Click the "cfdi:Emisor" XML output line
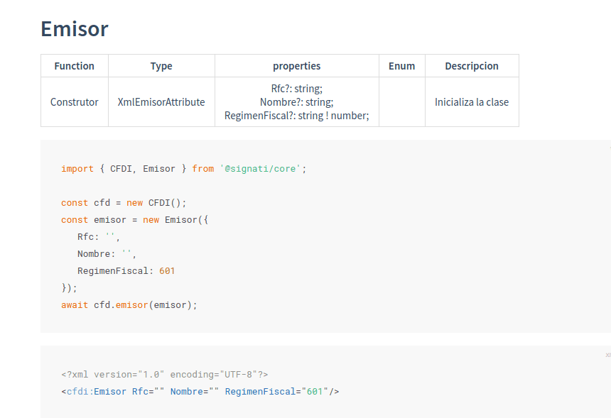 [x=200, y=392]
